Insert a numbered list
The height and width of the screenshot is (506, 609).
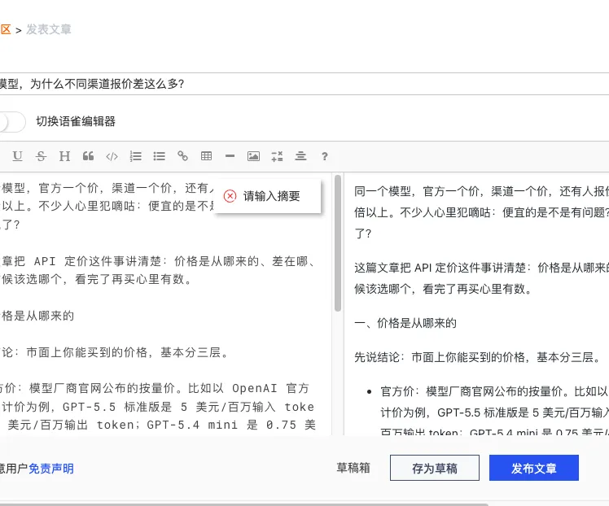[x=135, y=156]
